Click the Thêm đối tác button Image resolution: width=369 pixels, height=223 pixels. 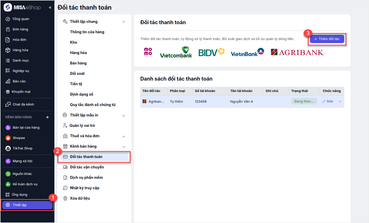(327, 39)
